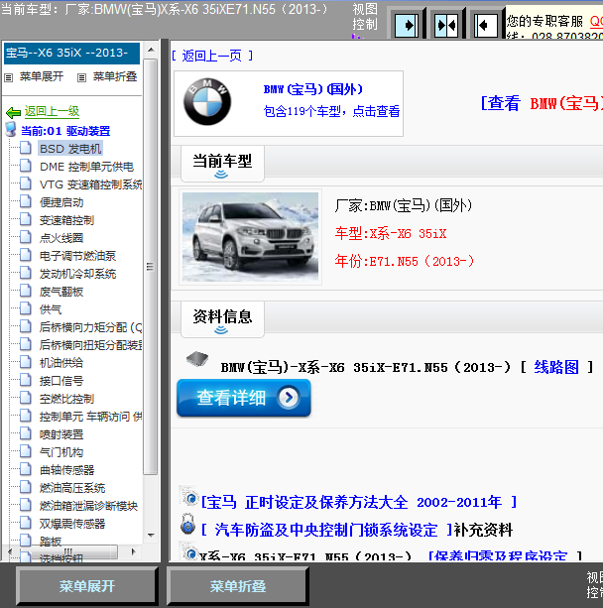Open 宝马 正时设定及保养方法大全 link
The width and height of the screenshot is (603, 608).
(x=359, y=503)
